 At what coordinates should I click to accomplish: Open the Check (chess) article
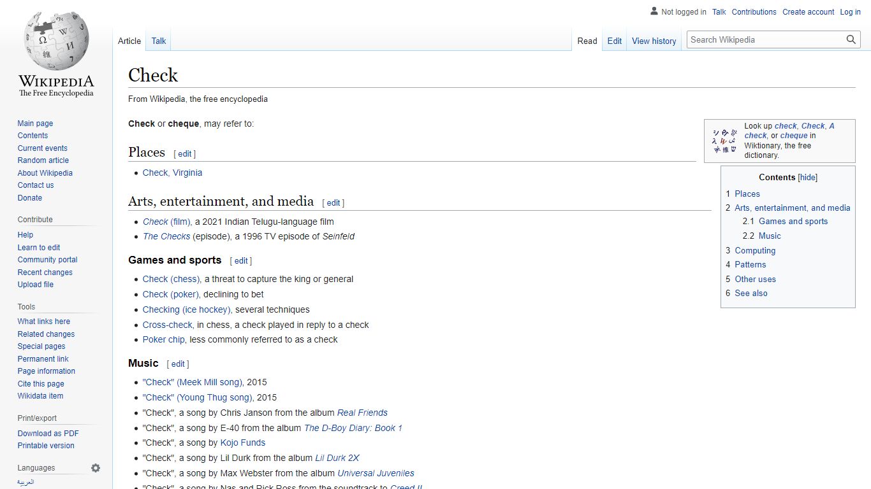point(172,279)
